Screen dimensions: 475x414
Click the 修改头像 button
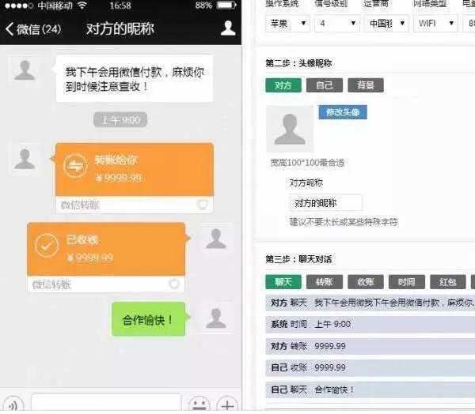343,112
